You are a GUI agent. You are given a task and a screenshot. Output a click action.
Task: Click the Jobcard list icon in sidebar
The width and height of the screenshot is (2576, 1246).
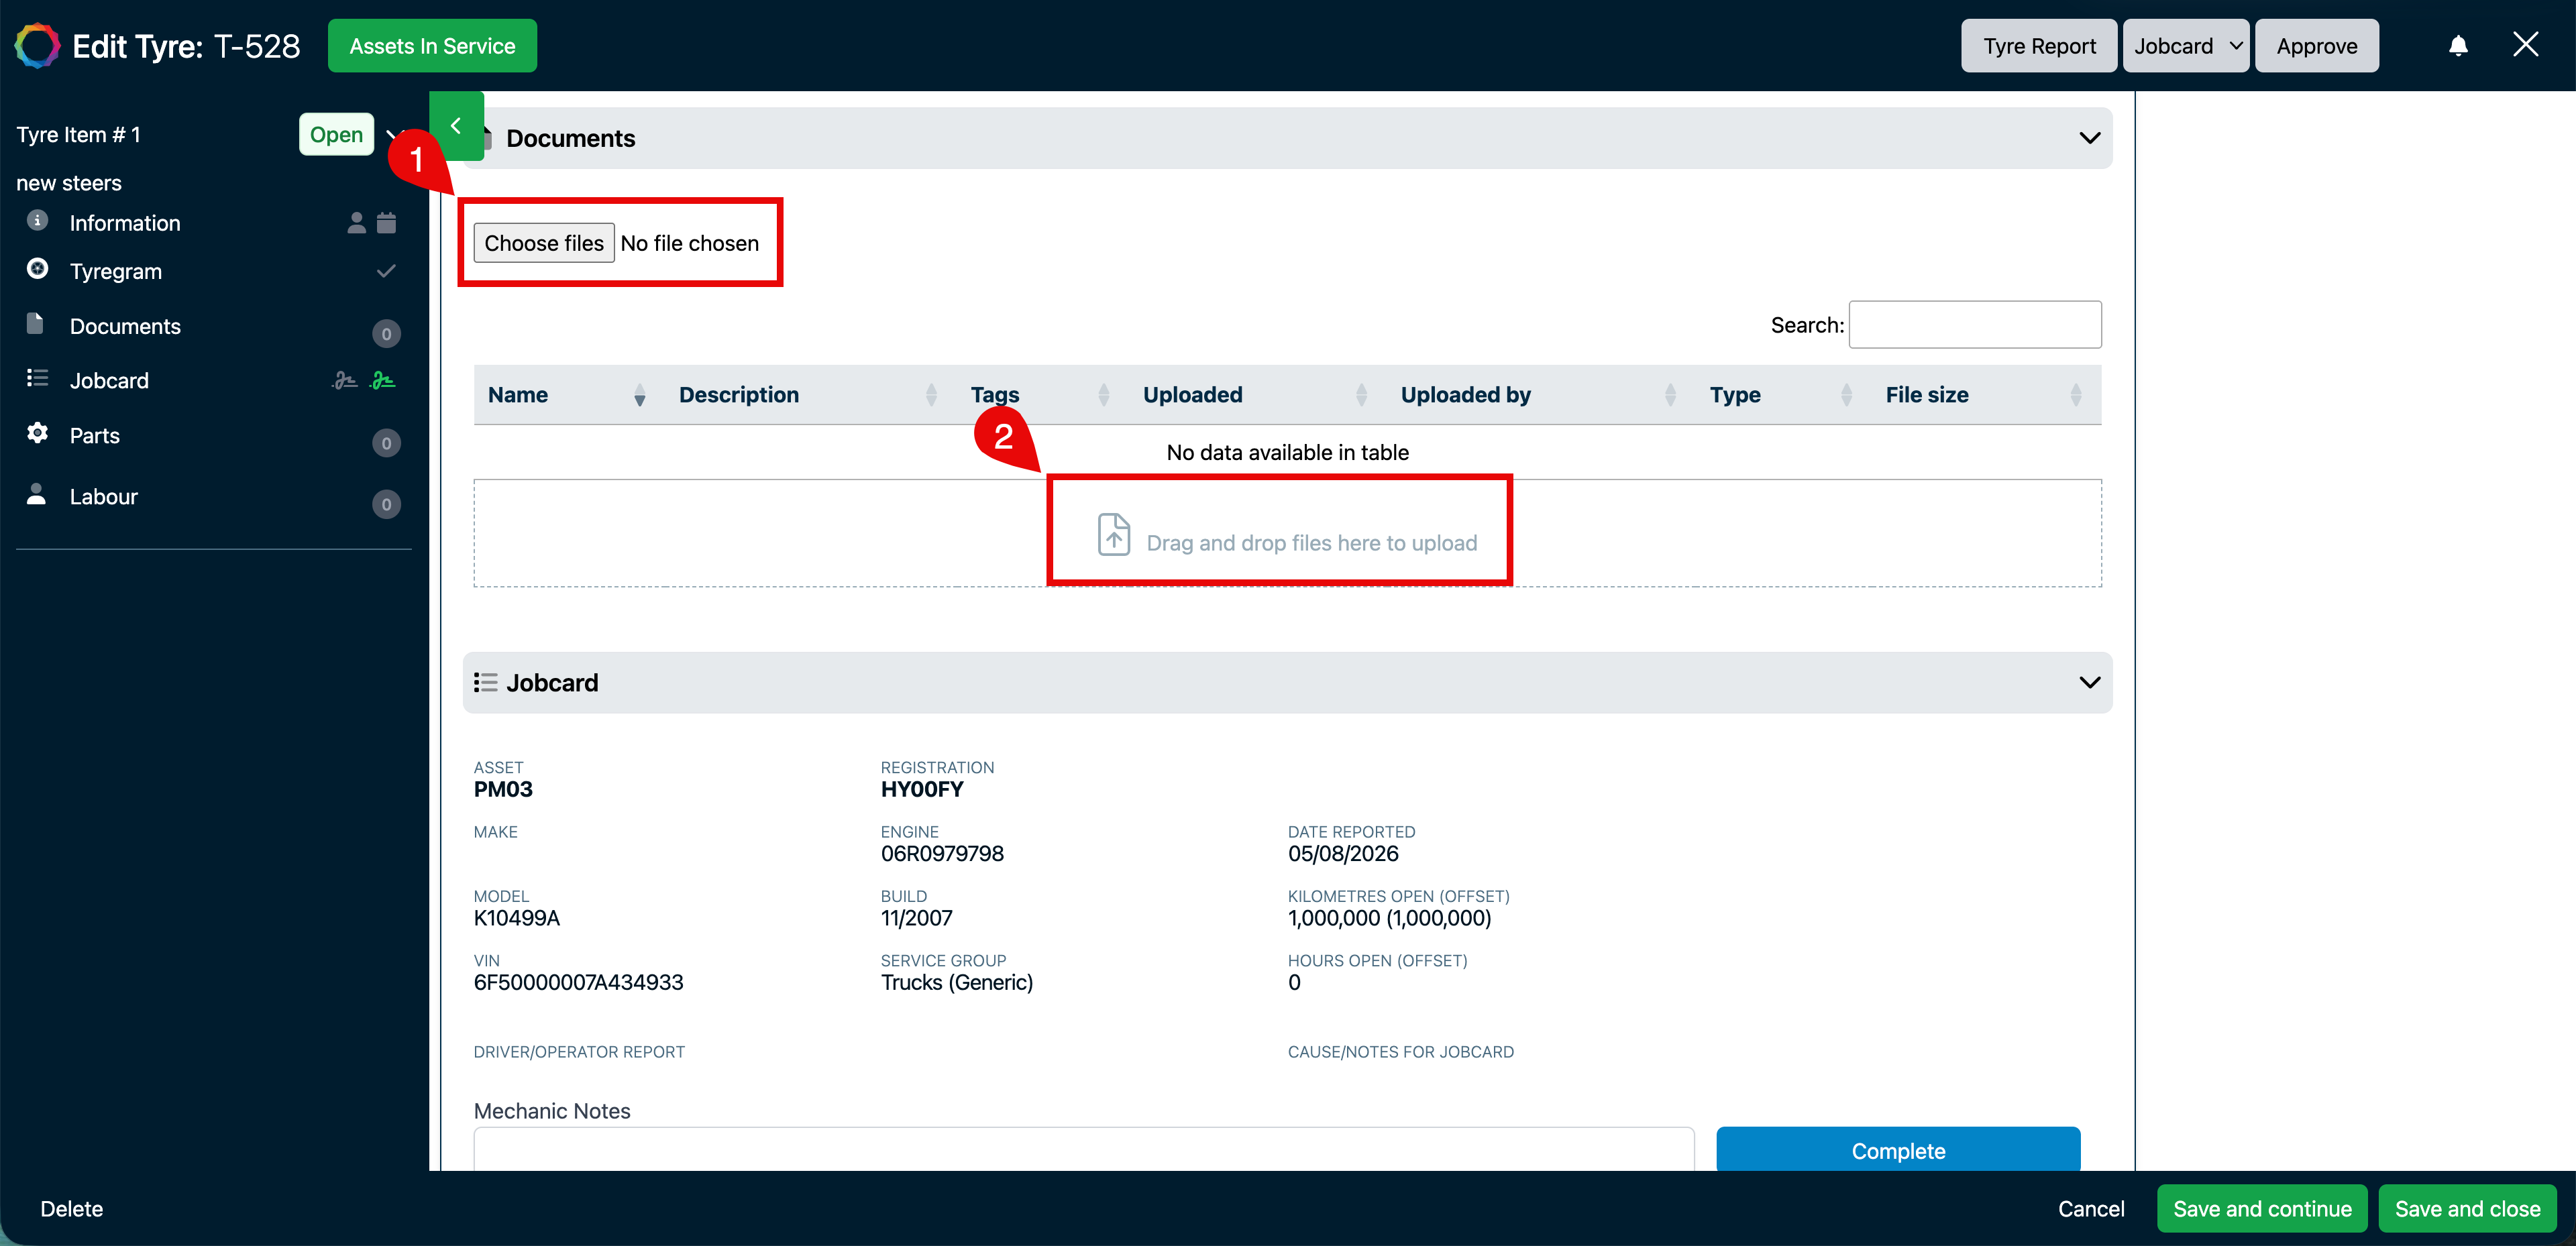coord(37,378)
